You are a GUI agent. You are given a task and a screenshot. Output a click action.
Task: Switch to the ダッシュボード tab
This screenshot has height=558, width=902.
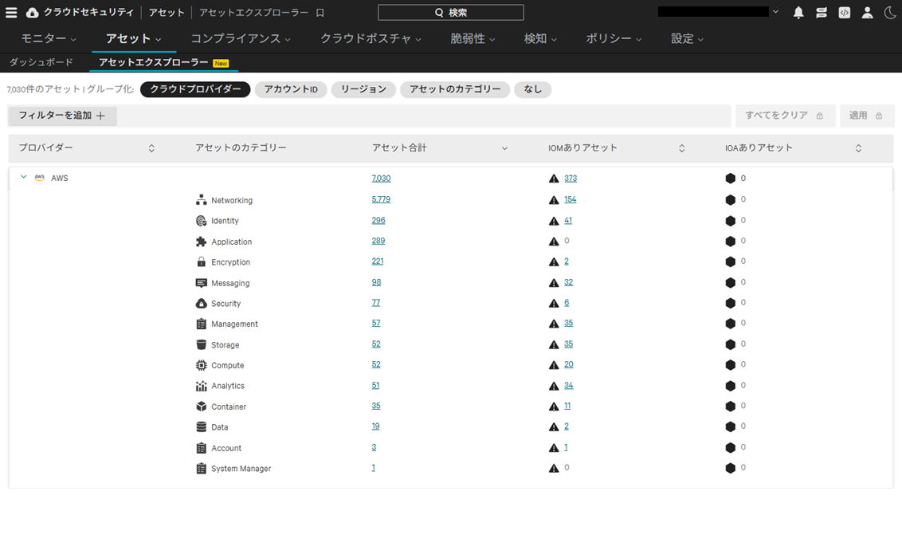(41, 62)
